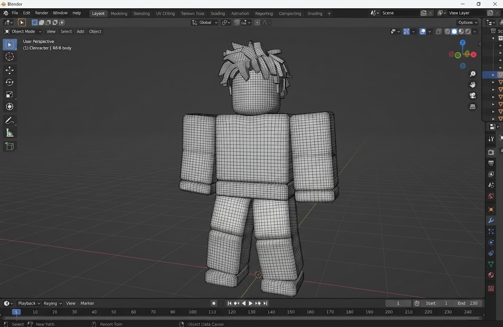Play the animation forward
503x327 pixels.
pos(251,303)
